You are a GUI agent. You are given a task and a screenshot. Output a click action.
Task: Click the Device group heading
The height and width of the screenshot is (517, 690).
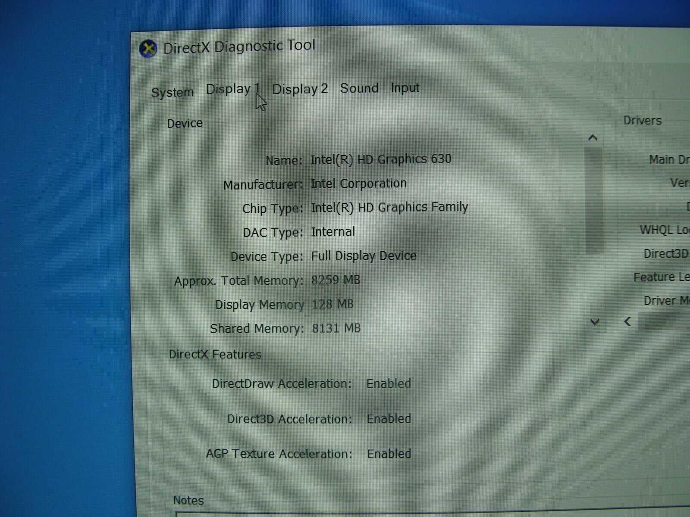coord(185,124)
